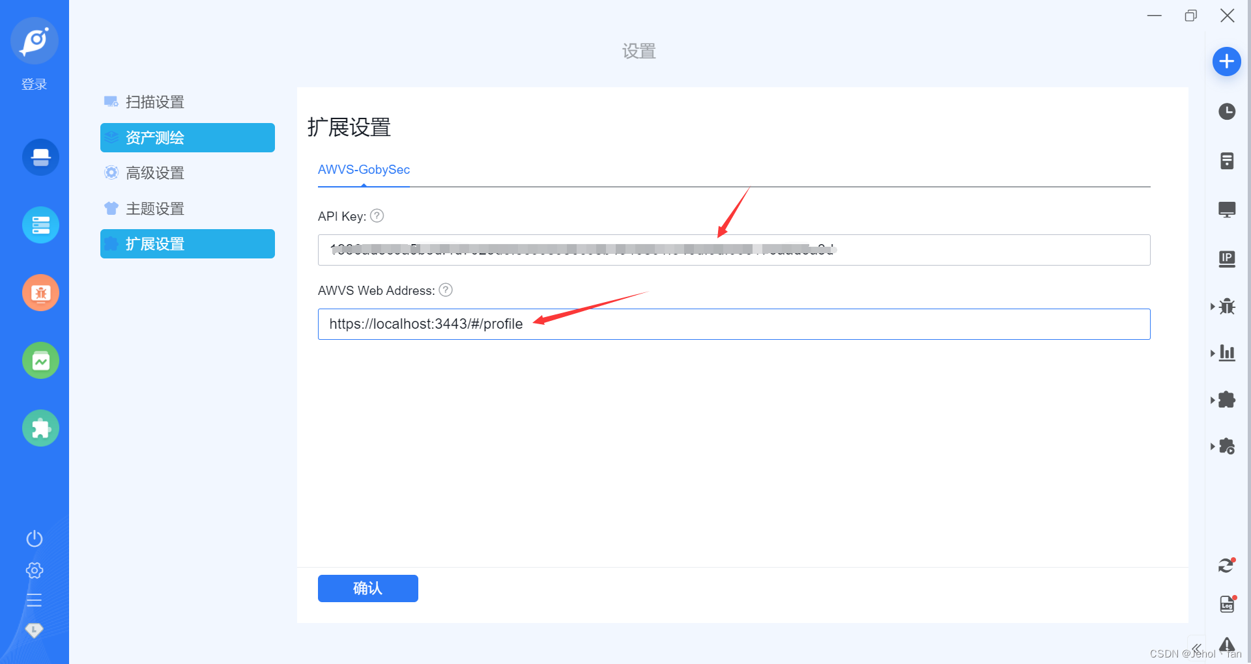The width and height of the screenshot is (1251, 664).
Task: Open the teal extensions puzzle icon
Action: [x=40, y=428]
